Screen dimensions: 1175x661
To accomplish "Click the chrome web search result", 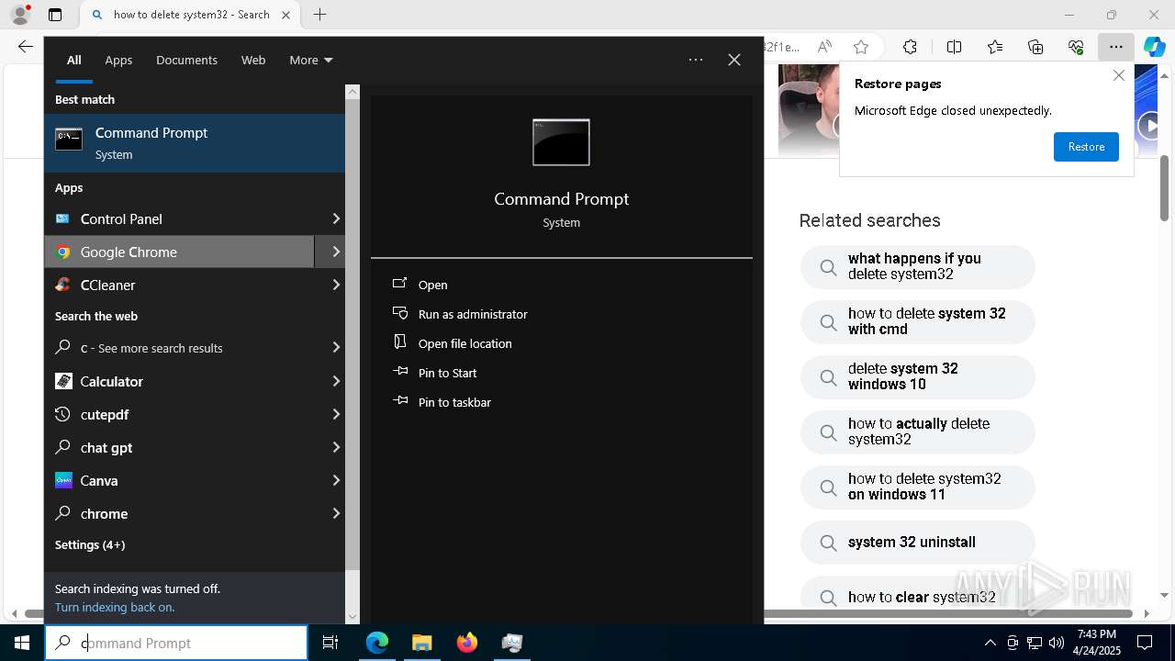I will point(179,513).
